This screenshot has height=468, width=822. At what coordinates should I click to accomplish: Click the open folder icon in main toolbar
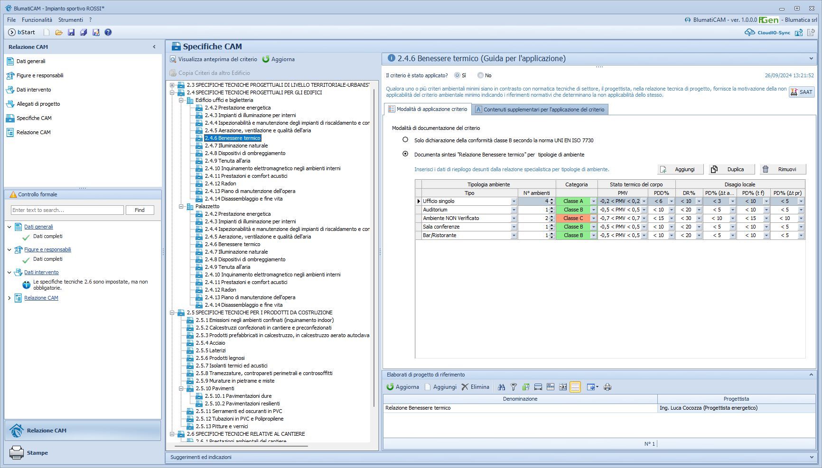coord(59,32)
